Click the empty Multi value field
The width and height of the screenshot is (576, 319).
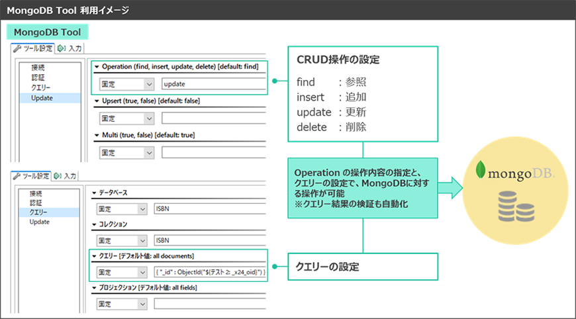point(214,152)
